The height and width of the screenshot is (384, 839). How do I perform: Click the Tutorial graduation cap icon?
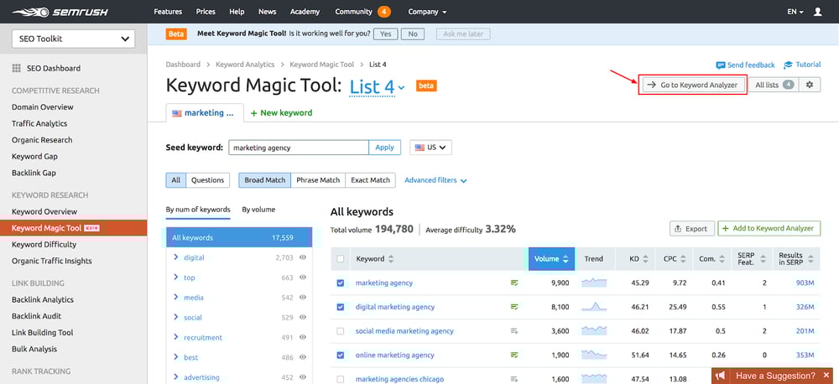pyautogui.click(x=788, y=65)
